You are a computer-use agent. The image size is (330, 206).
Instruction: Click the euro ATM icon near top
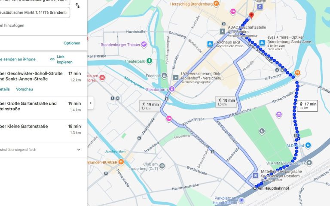tap(260, 7)
